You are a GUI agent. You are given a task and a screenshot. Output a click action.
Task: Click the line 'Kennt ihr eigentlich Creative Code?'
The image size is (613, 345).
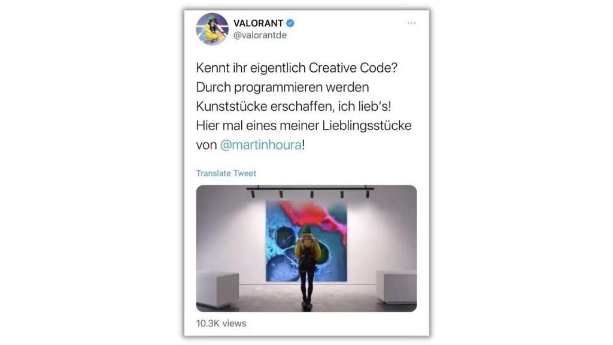(297, 68)
